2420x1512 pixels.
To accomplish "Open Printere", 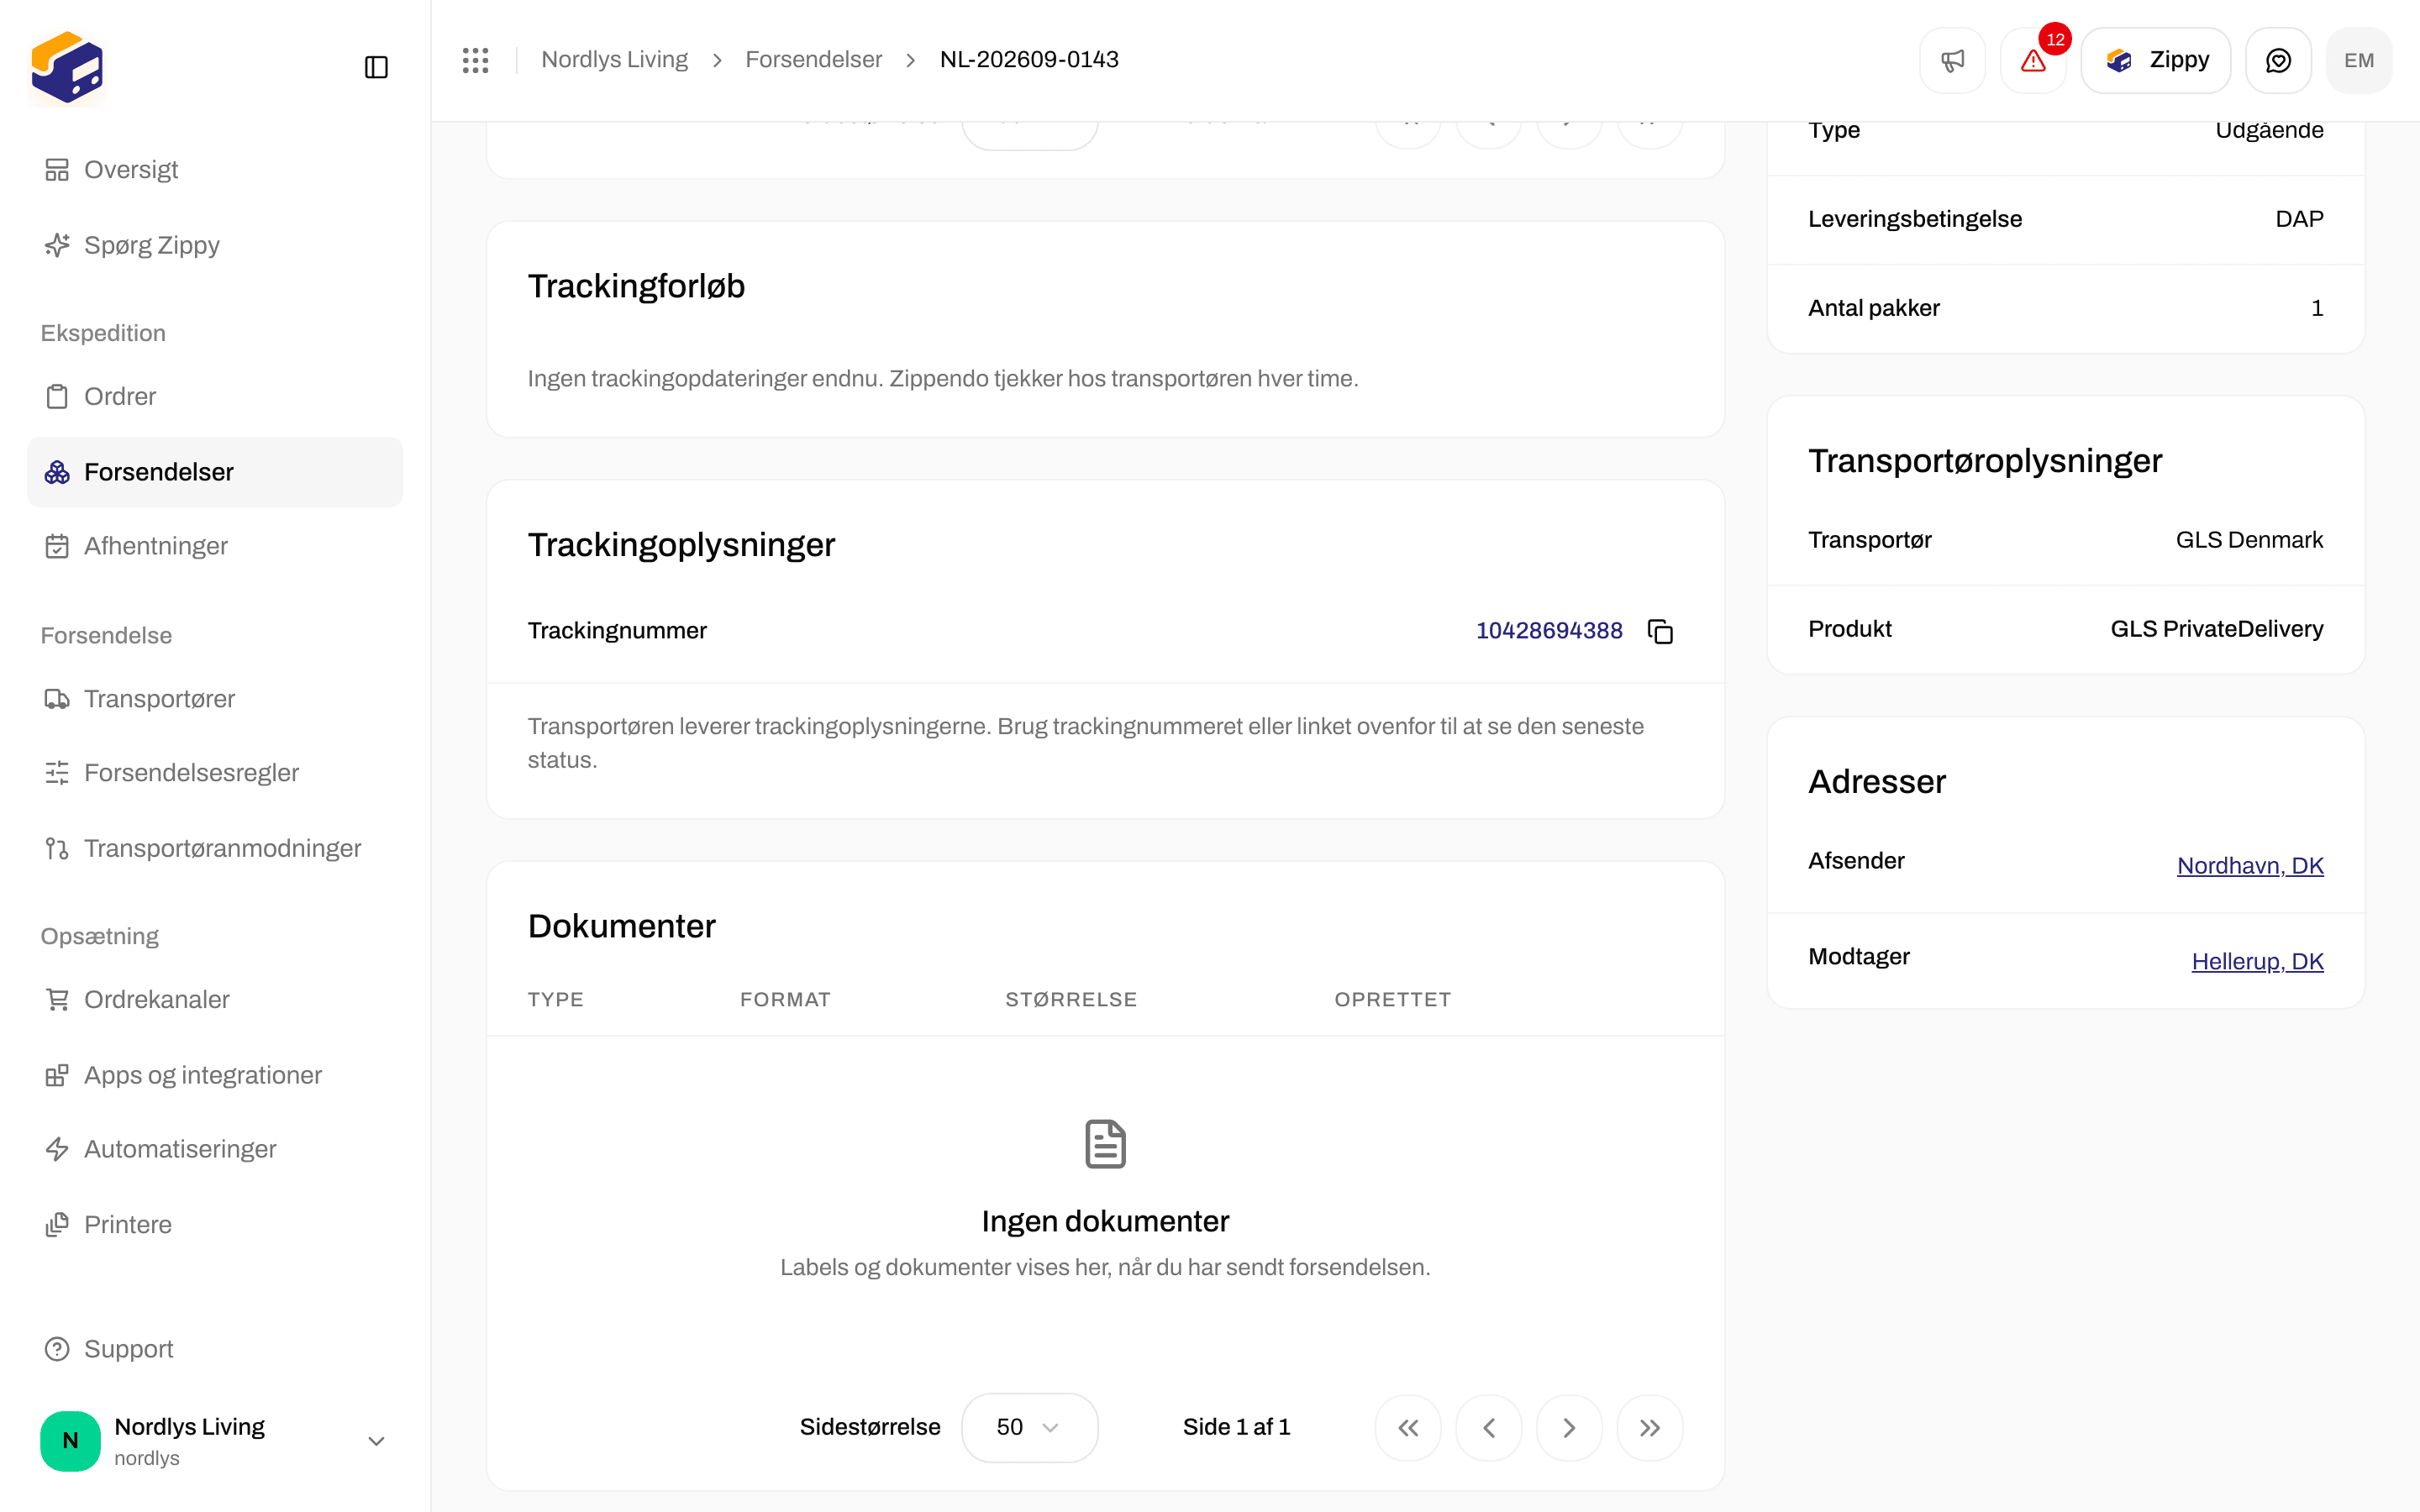I will (x=215, y=1225).
